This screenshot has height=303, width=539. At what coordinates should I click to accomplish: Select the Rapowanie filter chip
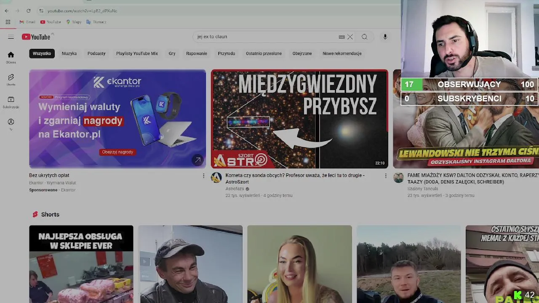(197, 53)
